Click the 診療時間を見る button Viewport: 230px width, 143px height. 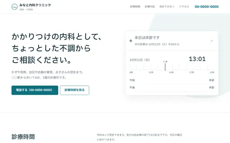[74, 90]
